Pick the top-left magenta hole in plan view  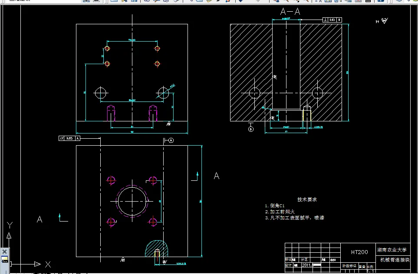pos(111,180)
